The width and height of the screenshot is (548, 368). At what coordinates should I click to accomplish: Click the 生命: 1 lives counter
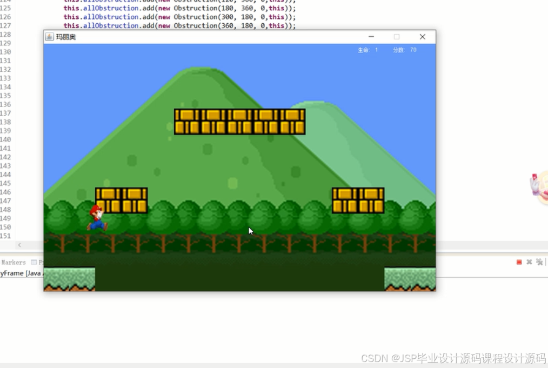[x=367, y=50]
